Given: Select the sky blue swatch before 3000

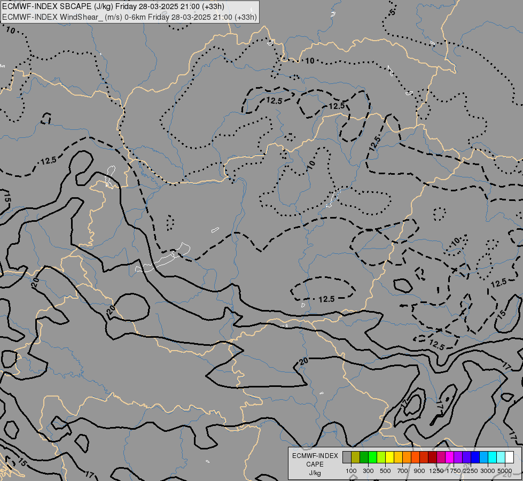Looking at the screenshot, I should [483, 457].
